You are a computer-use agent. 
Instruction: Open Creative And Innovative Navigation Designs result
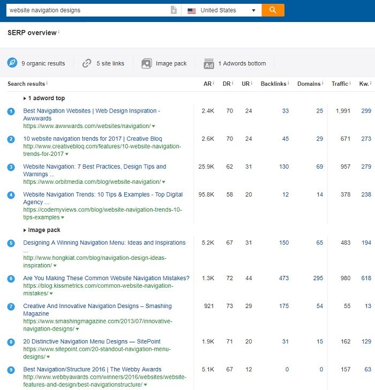[97, 310]
